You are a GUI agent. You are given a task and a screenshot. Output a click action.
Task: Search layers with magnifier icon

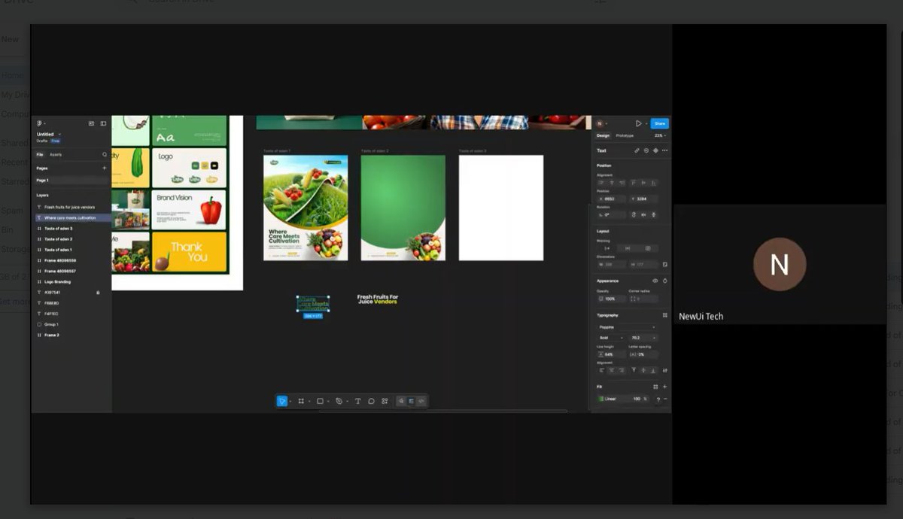pos(105,154)
